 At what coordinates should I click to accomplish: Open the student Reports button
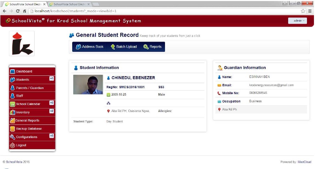tap(152, 47)
